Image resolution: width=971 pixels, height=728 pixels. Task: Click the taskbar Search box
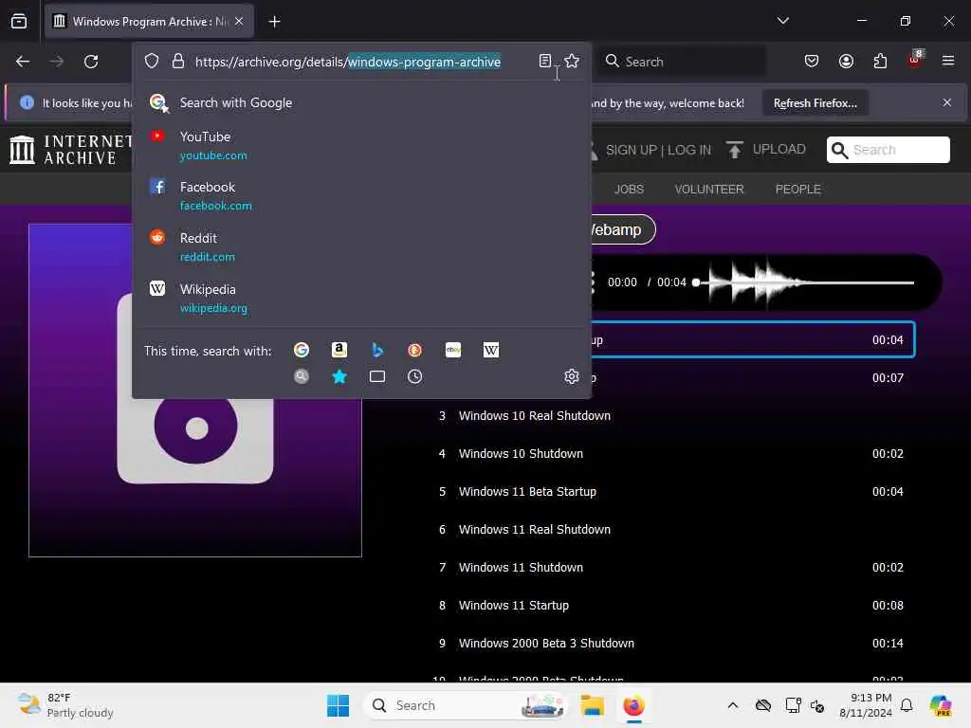click(x=466, y=705)
